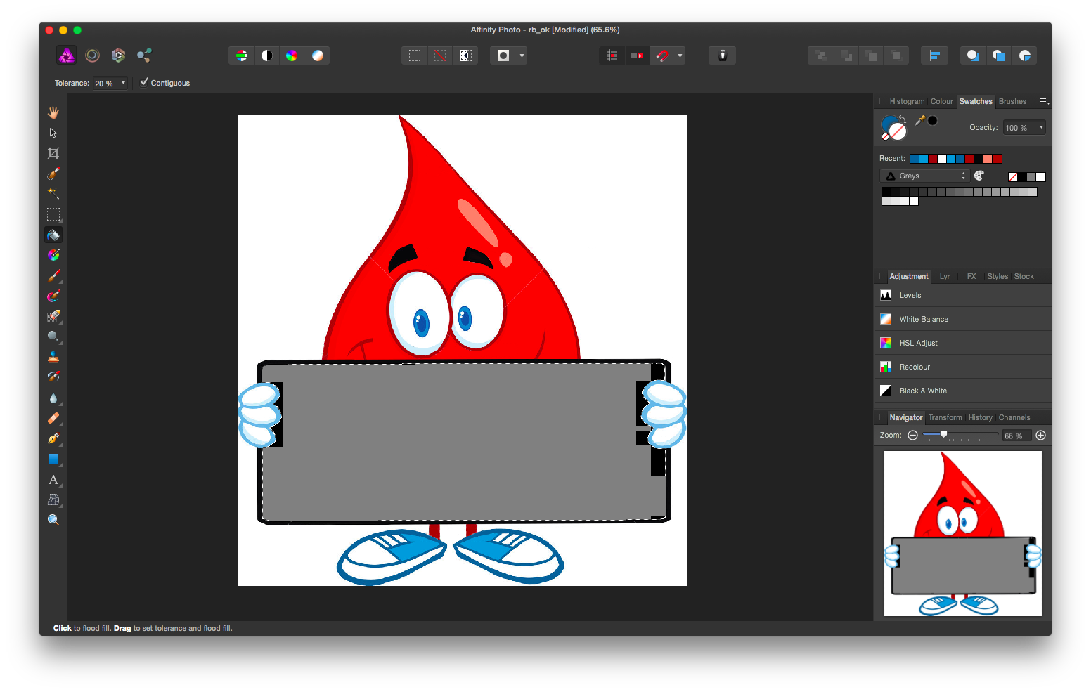The width and height of the screenshot is (1091, 692).
Task: Toggle Quick Mask button
Action: pyautogui.click(x=503, y=56)
